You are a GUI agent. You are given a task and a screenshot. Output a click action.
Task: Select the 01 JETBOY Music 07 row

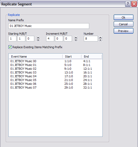click(55, 87)
